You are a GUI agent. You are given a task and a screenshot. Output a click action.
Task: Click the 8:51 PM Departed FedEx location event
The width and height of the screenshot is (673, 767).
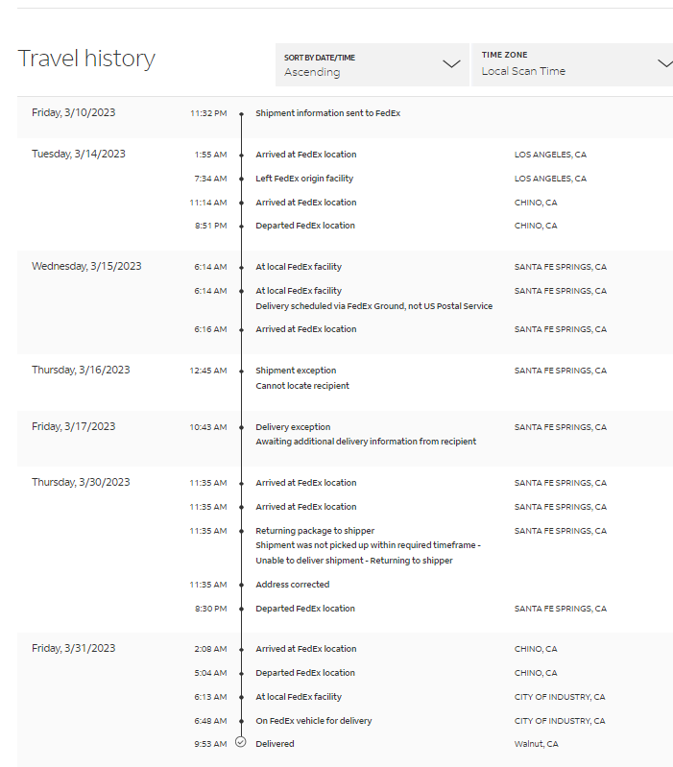click(304, 226)
